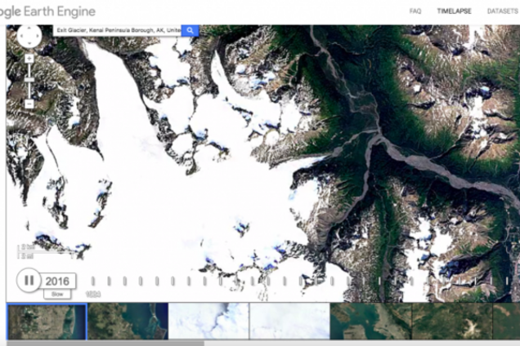The width and height of the screenshot is (520, 346).
Task: Open the DATASETS page
Action: [503, 11]
